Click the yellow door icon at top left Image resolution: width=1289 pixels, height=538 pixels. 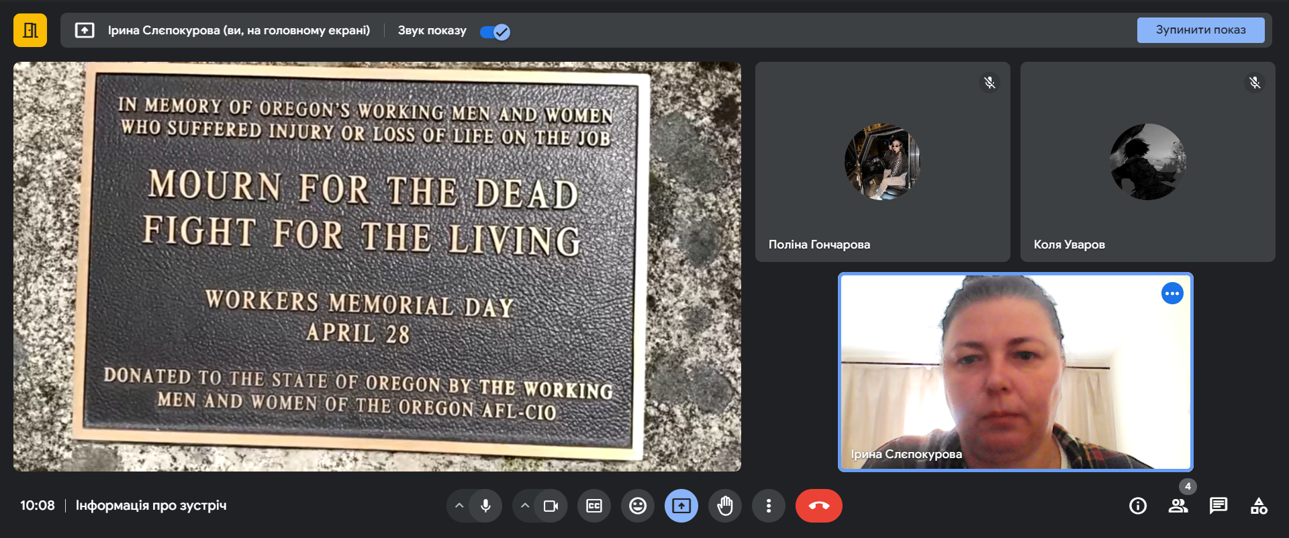point(30,30)
